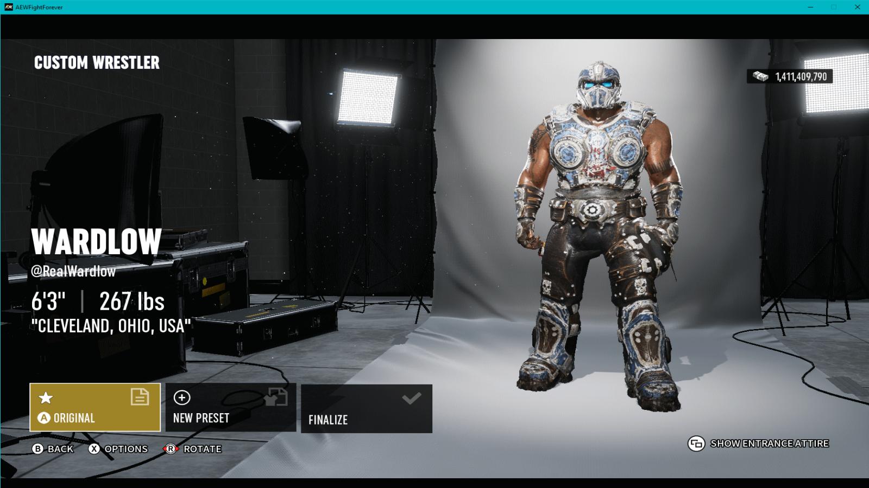
Task: Click the plus circle icon on New Preset
Action: 181,397
